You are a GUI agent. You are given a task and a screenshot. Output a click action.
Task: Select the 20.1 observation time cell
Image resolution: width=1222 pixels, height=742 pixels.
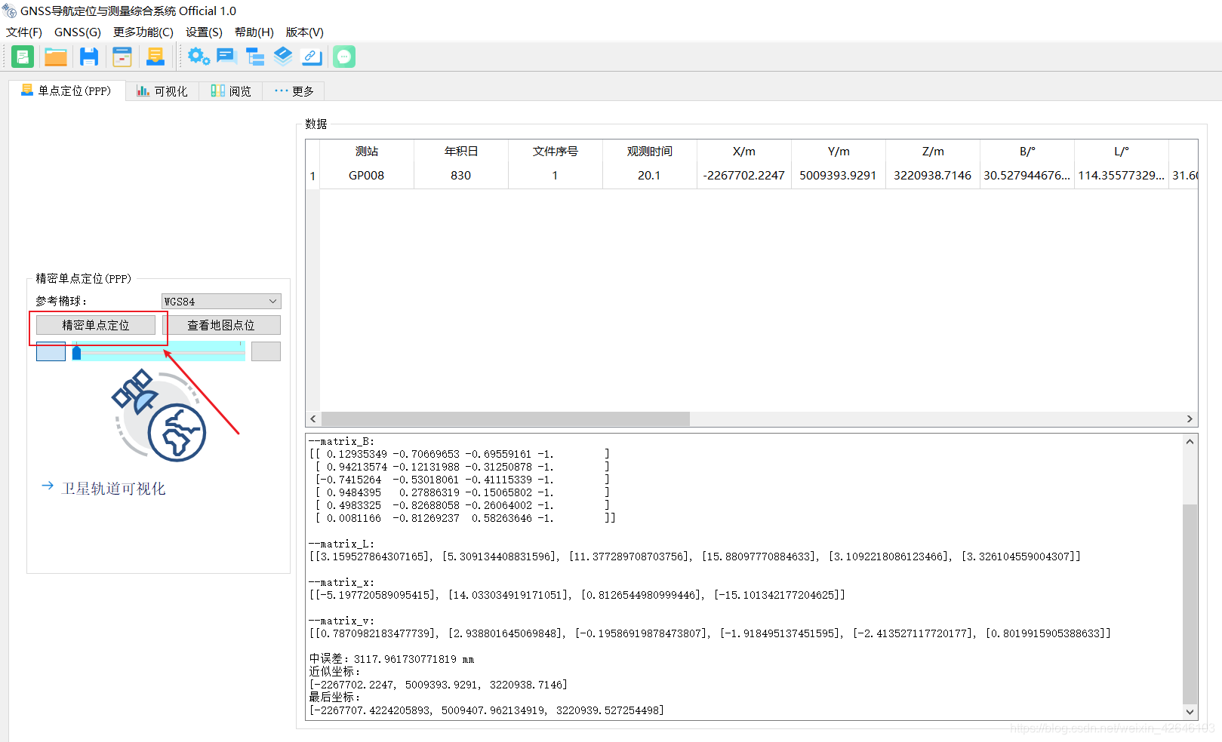tap(650, 176)
